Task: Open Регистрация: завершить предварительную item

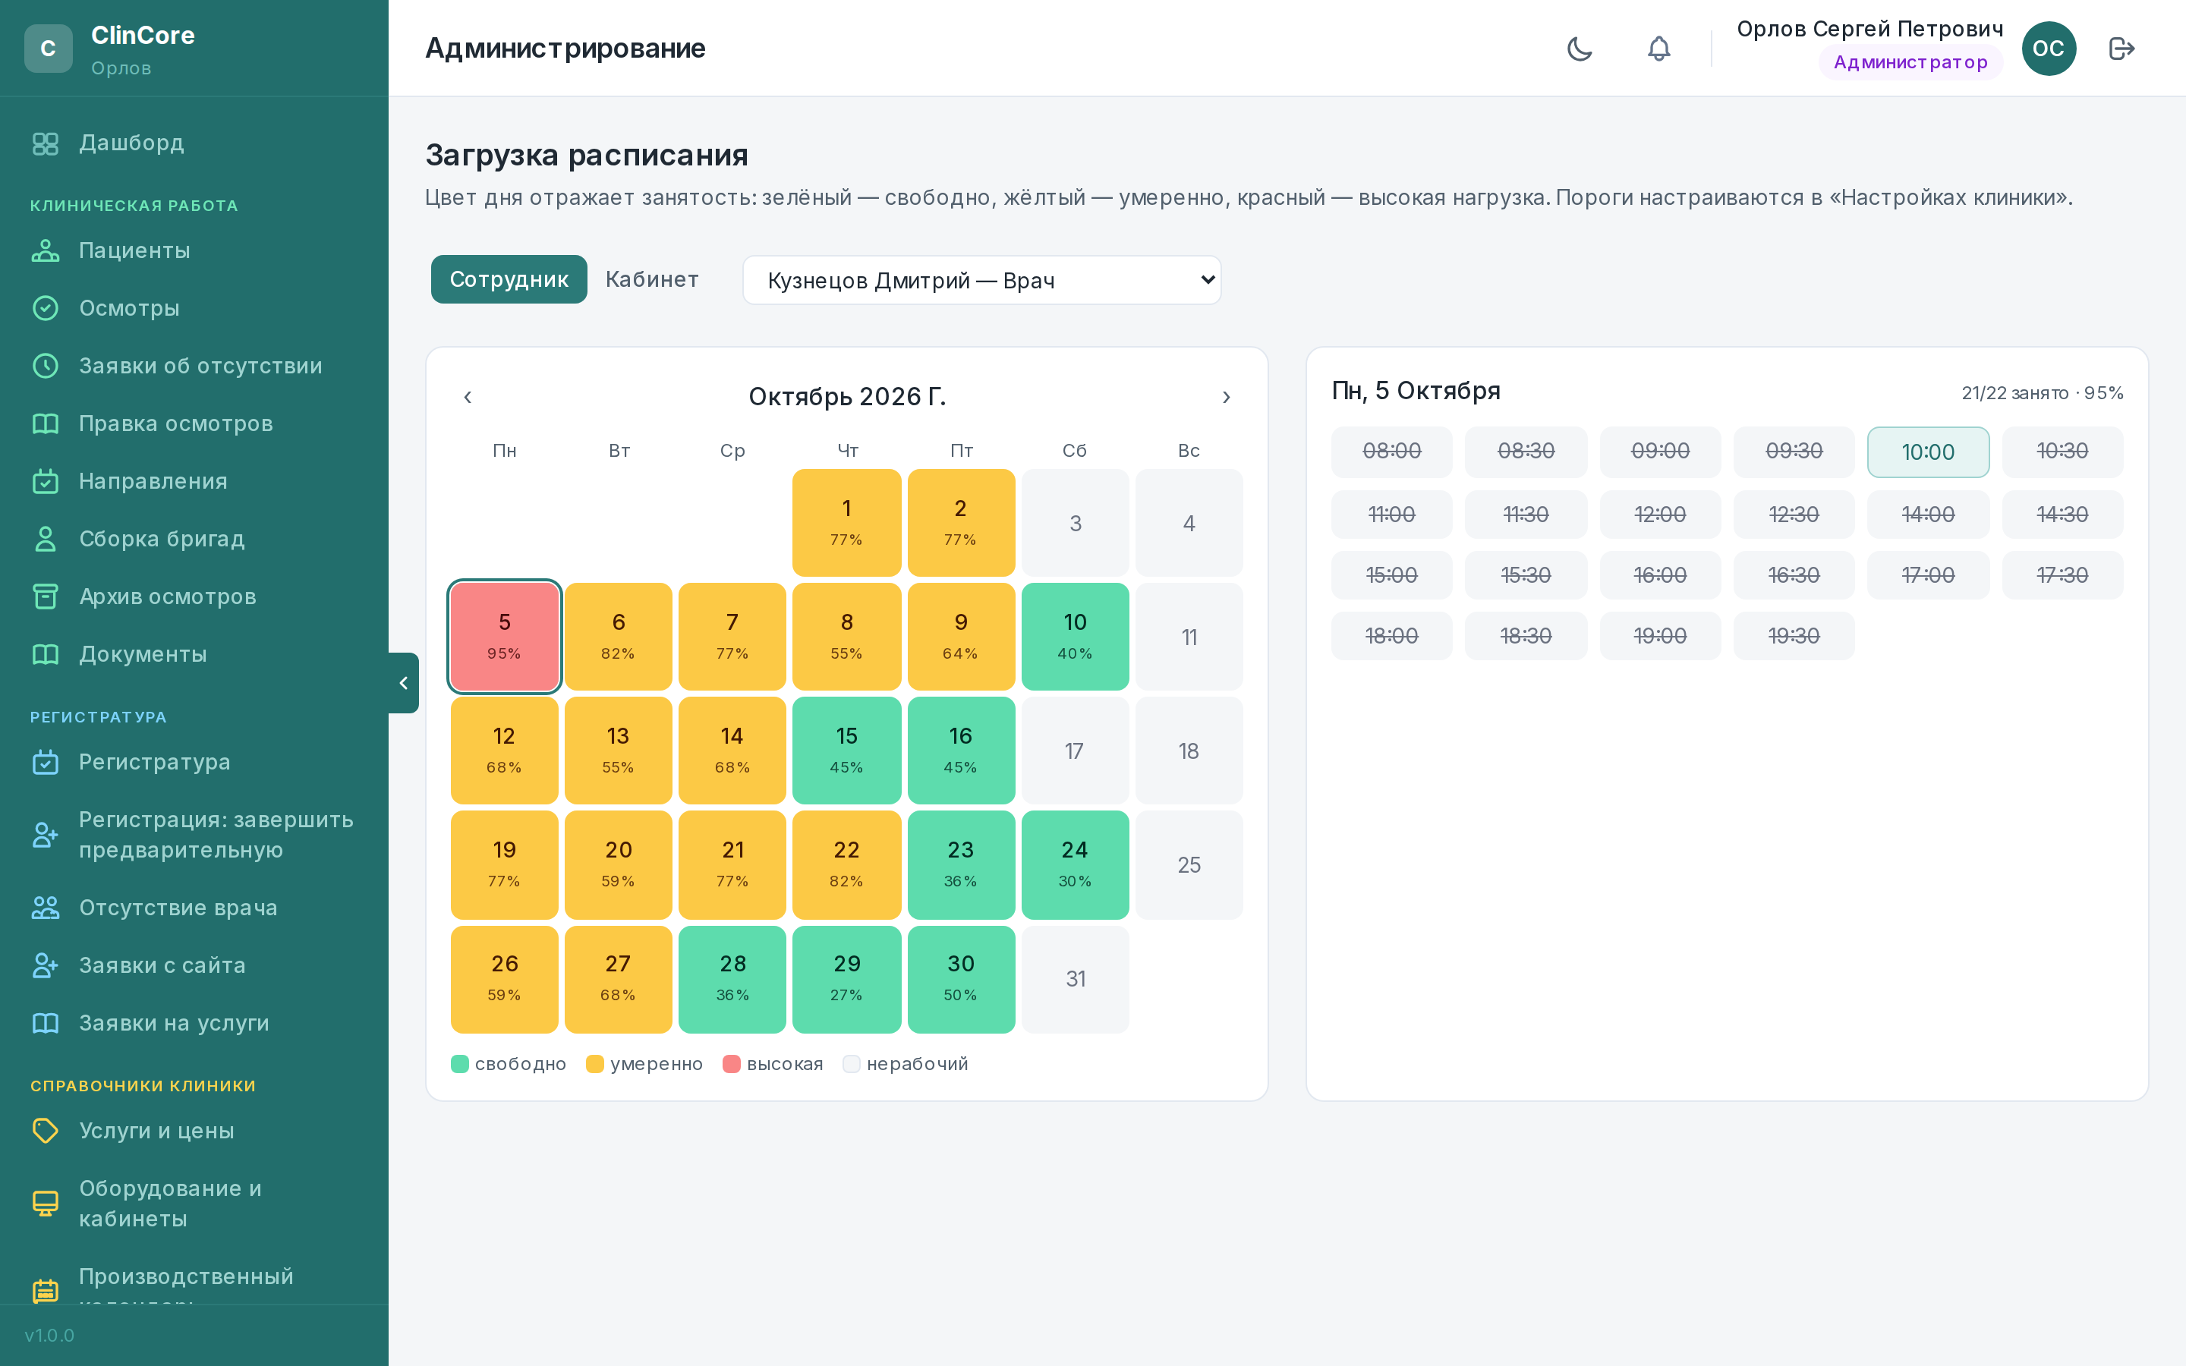Action: click(194, 835)
